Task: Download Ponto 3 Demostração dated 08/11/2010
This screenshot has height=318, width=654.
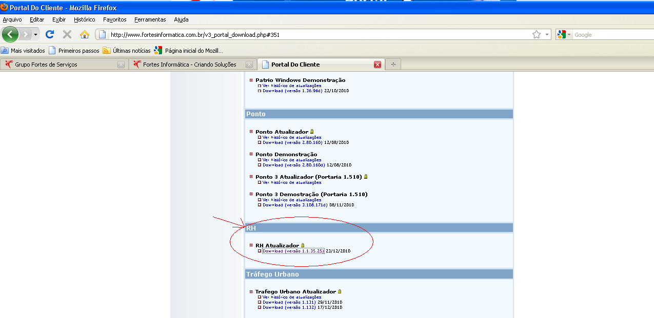Action: click(x=295, y=205)
